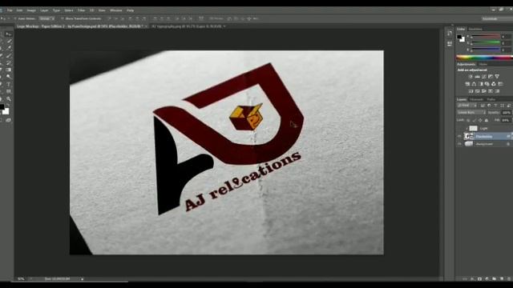Screen dimensions: 513x288
Task: Open the Kind layer filter dropdown
Action: click(467, 106)
